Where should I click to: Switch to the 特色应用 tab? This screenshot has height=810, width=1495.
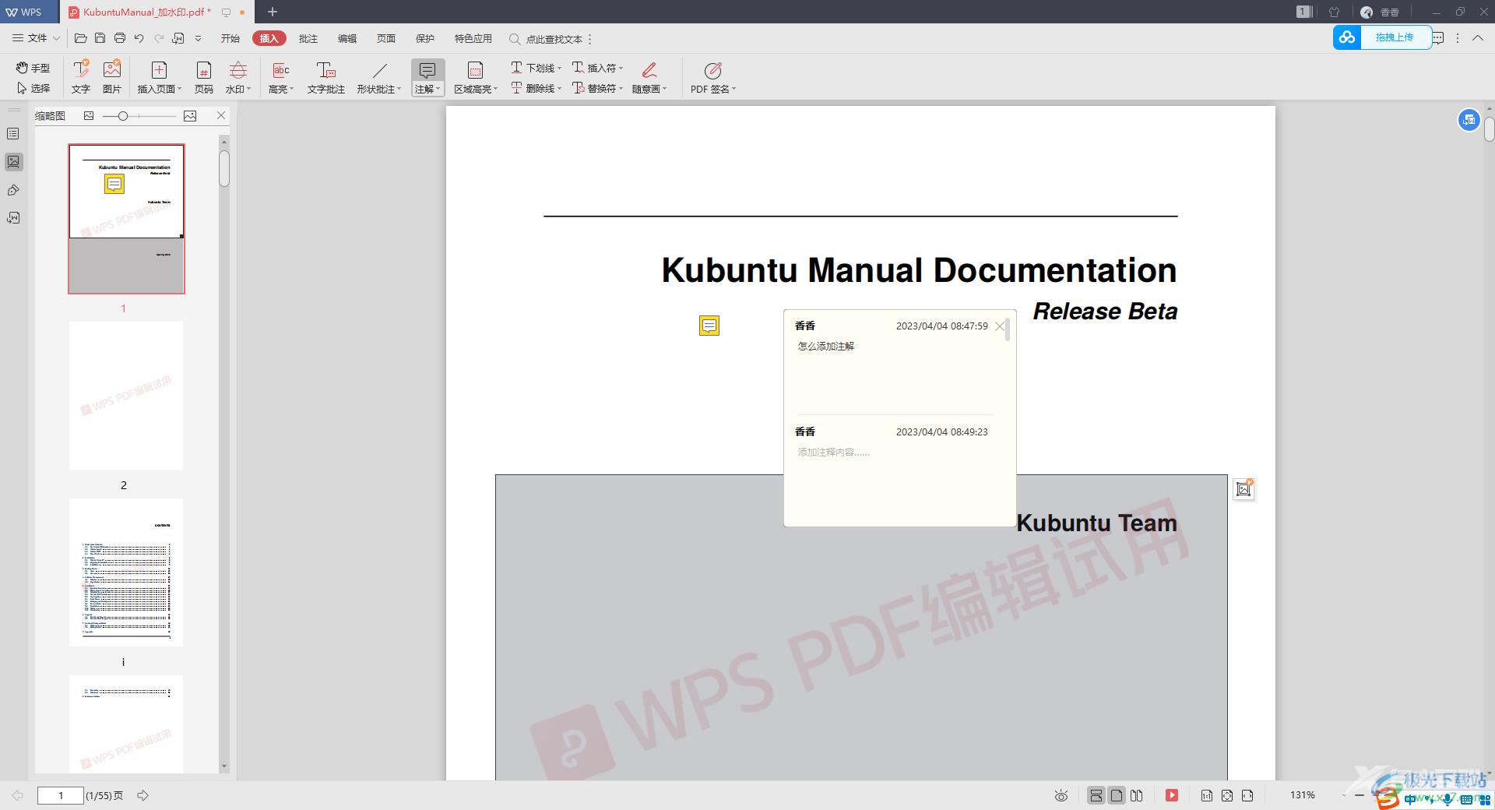coord(473,38)
